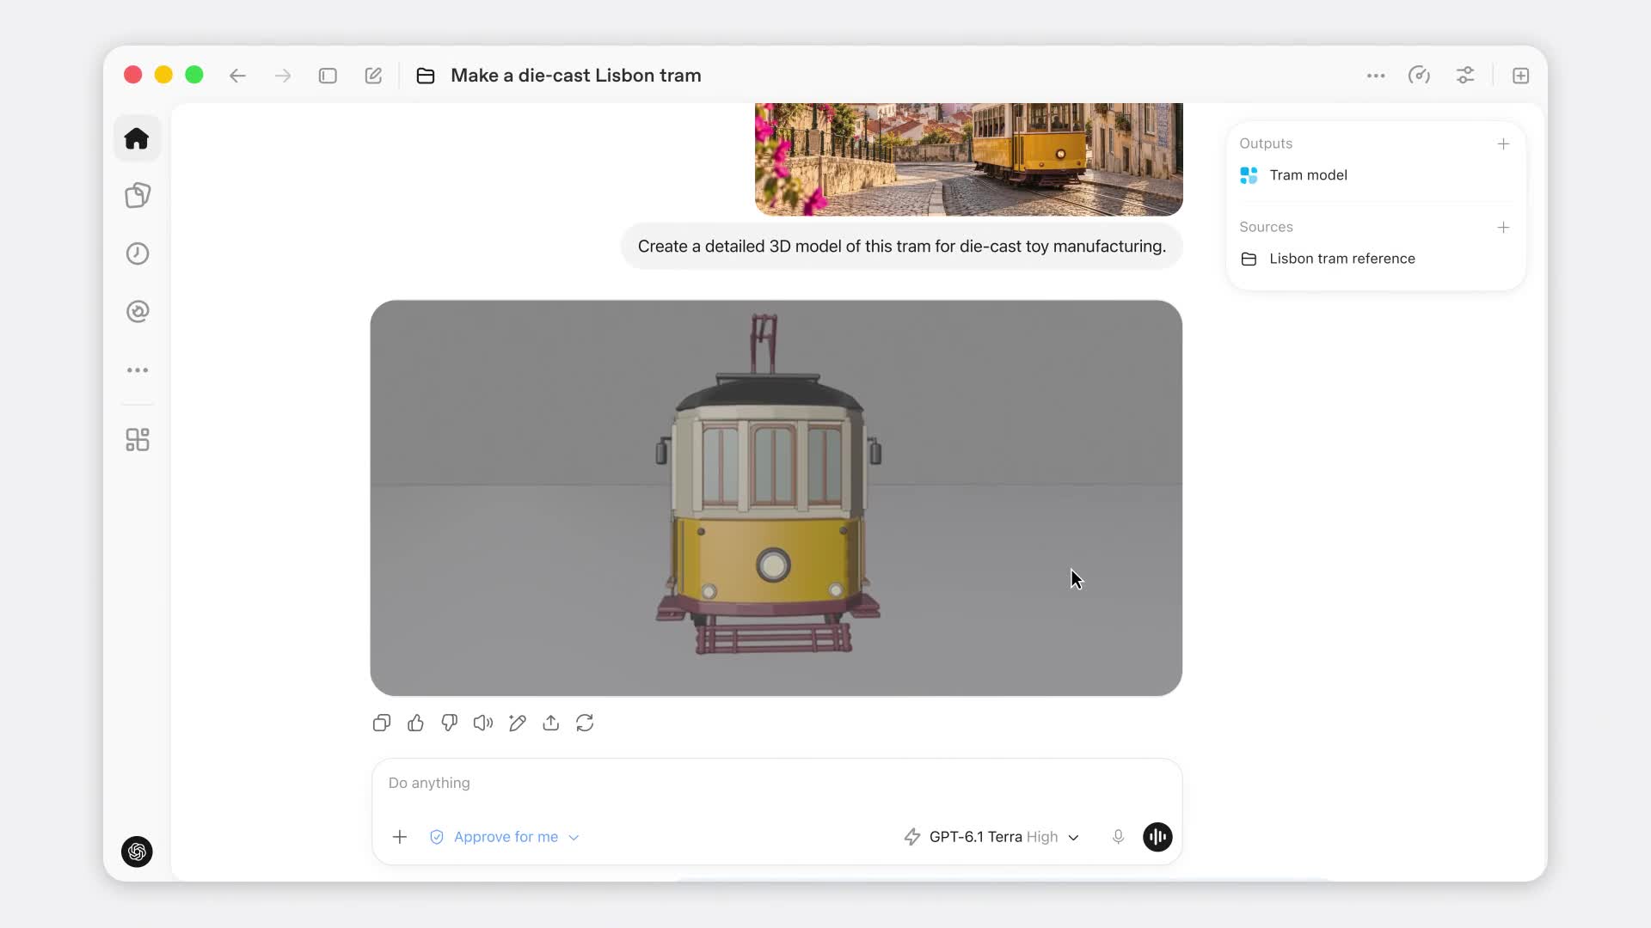This screenshot has width=1651, height=928.
Task: Open the Home icon in the sidebar
Action: point(137,138)
